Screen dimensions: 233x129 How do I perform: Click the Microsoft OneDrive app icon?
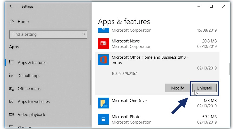pyautogui.click(x=103, y=103)
